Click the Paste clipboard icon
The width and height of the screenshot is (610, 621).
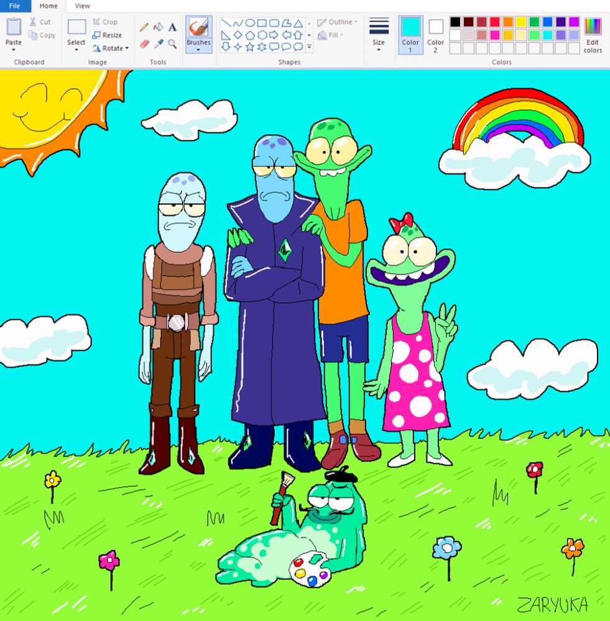coord(14,27)
